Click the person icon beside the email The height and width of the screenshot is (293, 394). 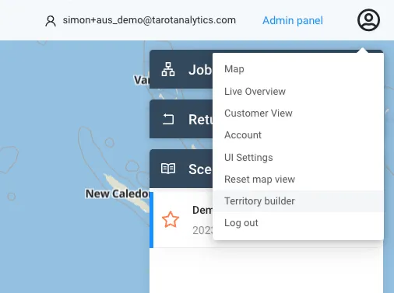(x=51, y=21)
